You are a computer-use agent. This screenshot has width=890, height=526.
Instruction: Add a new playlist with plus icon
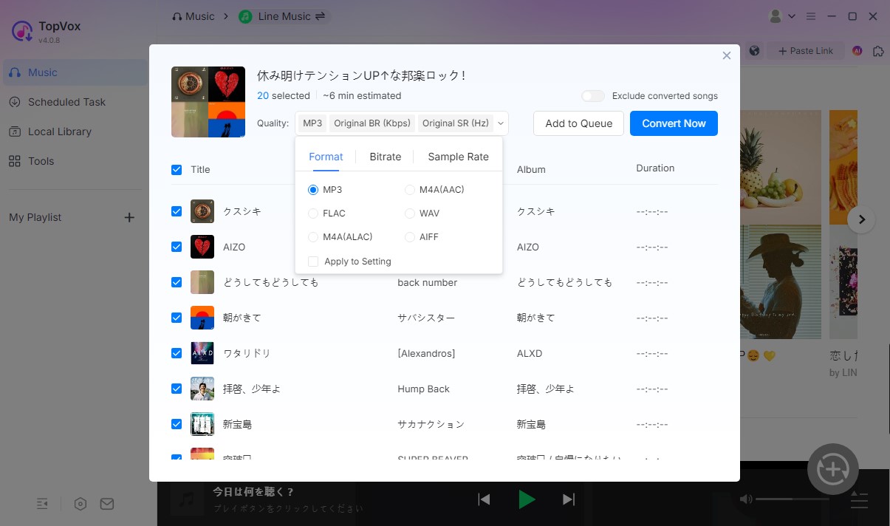(129, 217)
